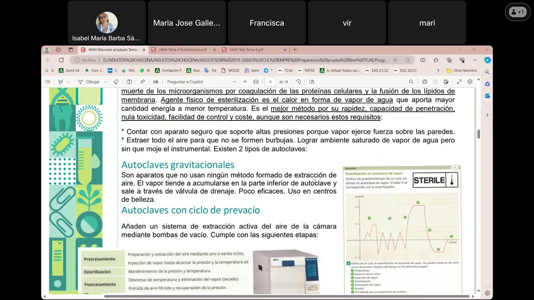Fit page to width icon
The width and height of the screenshot is (534, 300).
(x=256, y=82)
